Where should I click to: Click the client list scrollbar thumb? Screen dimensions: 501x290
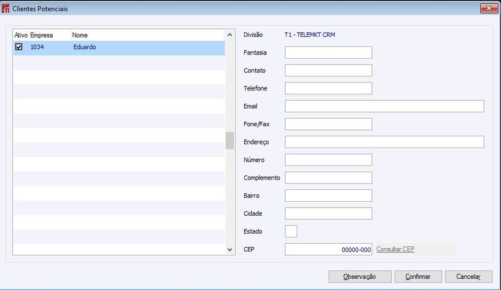[x=230, y=141]
